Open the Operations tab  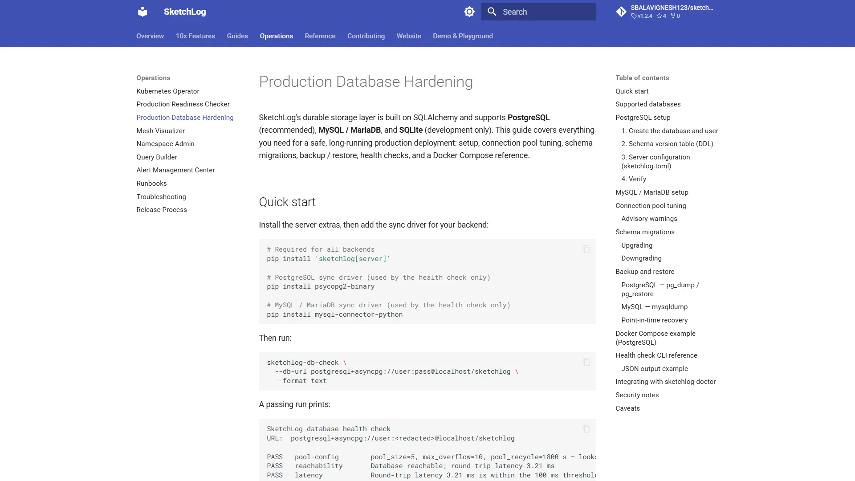point(276,36)
